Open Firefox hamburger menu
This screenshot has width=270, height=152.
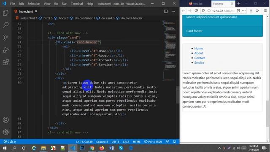(265, 11)
